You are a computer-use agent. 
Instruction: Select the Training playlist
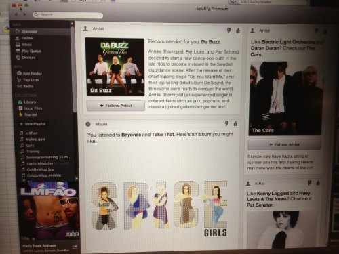(30, 151)
